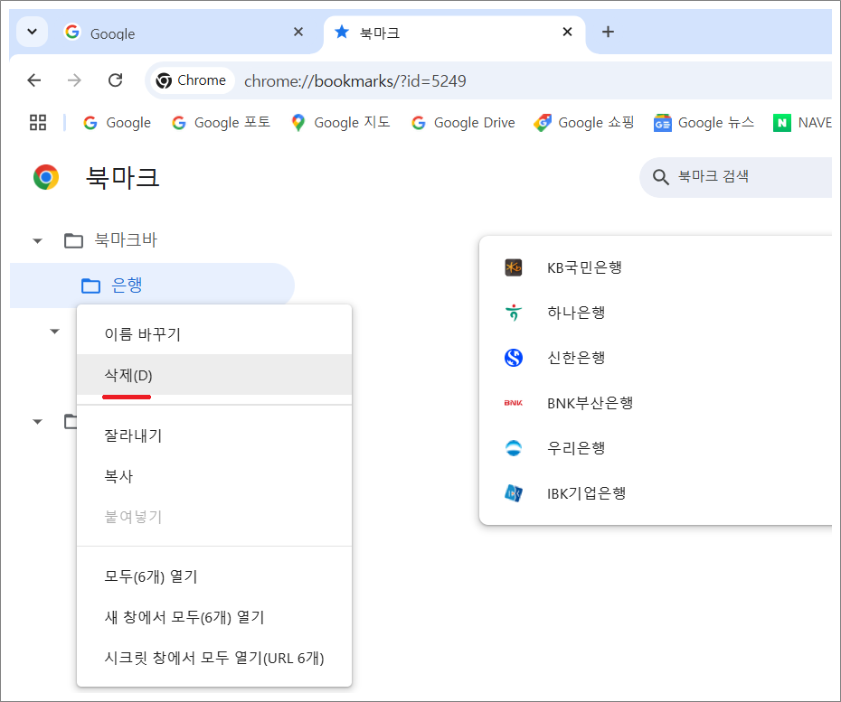Select 우리은행 bookmark text

tap(576, 448)
